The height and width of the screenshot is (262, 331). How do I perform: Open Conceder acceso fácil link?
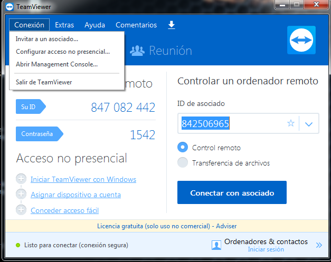click(x=64, y=210)
